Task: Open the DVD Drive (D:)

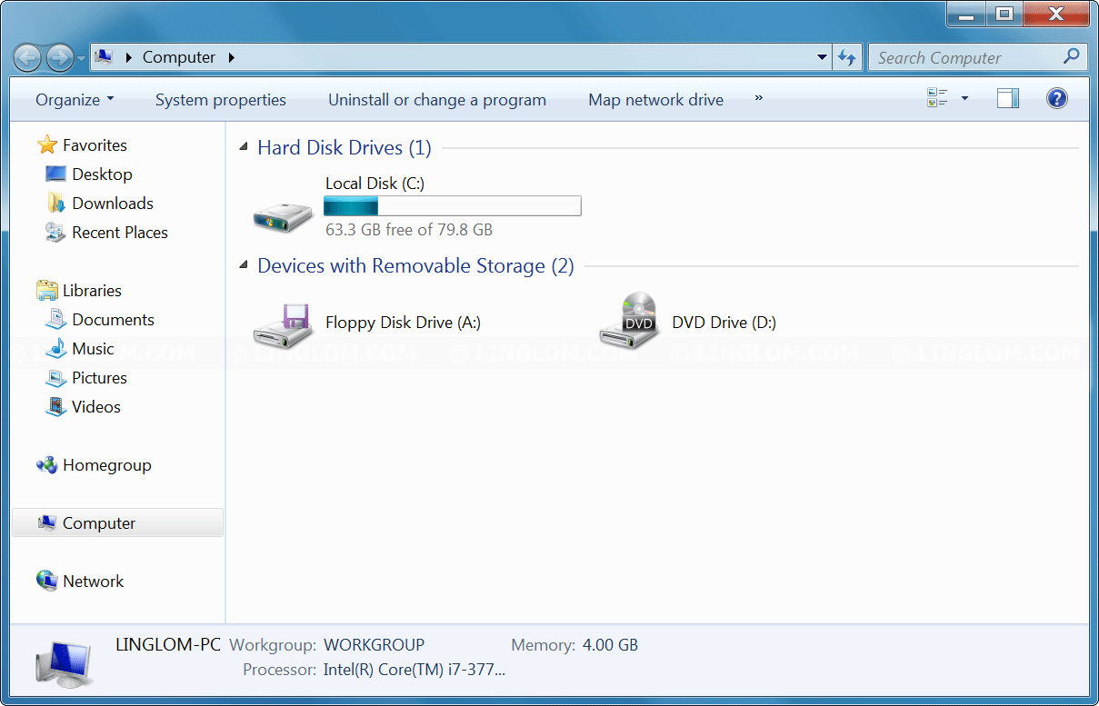Action: pos(723,322)
